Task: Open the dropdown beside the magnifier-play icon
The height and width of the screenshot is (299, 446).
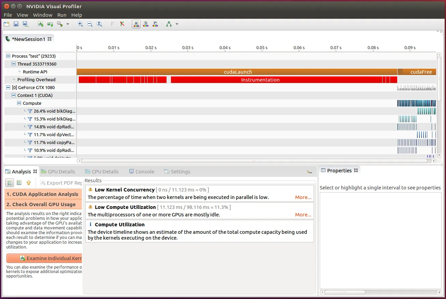Action: (68, 24)
